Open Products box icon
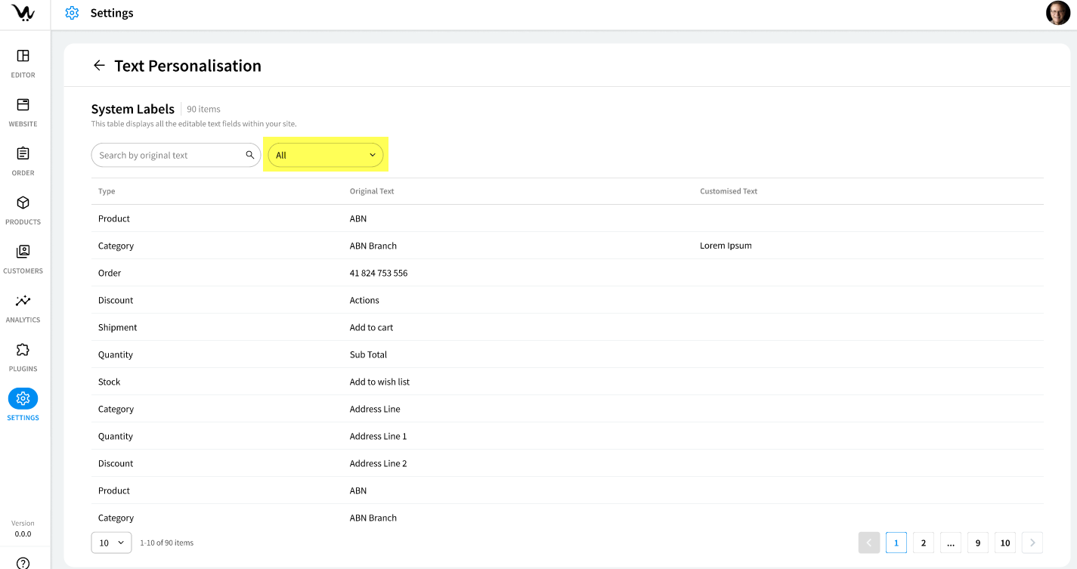1077x569 pixels. tap(23, 203)
